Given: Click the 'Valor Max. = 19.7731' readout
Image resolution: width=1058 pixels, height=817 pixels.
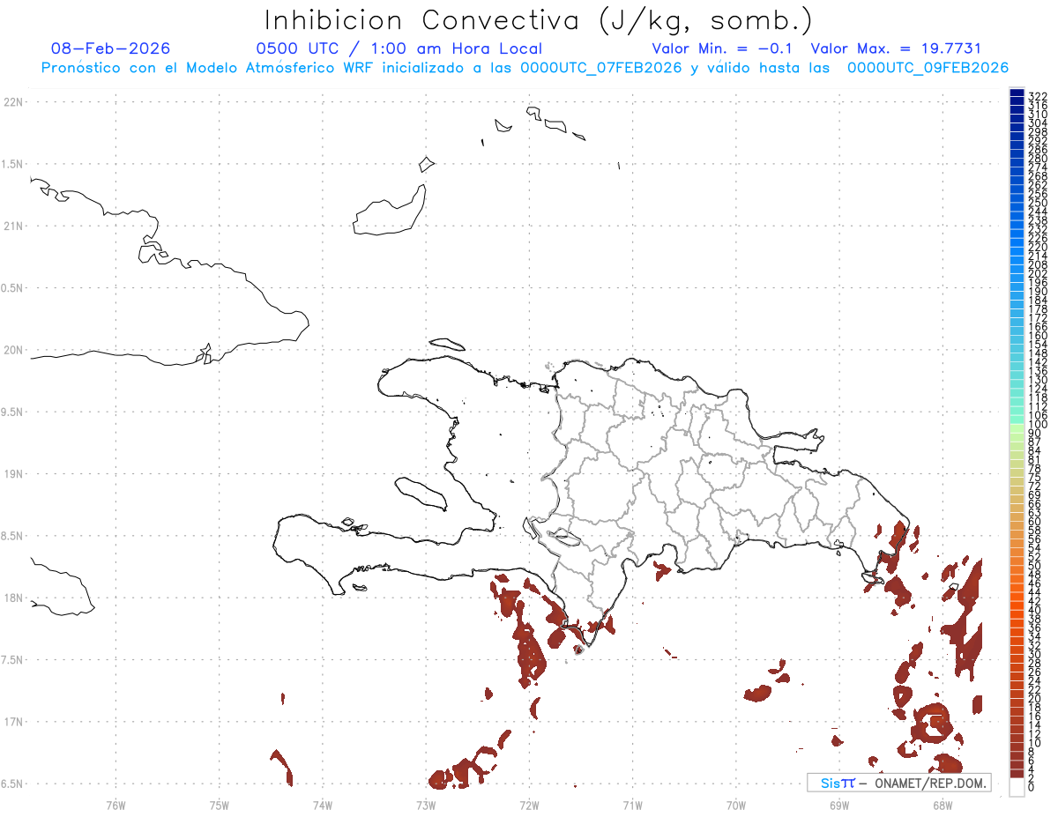Looking at the screenshot, I should click(896, 48).
